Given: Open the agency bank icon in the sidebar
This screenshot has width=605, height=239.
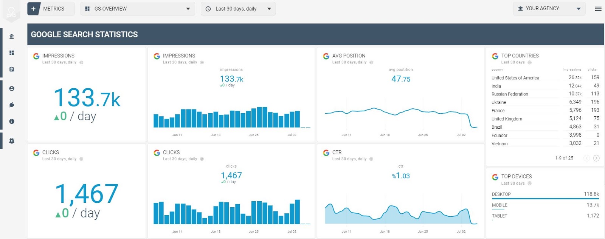Looking at the screenshot, I should click(12, 37).
